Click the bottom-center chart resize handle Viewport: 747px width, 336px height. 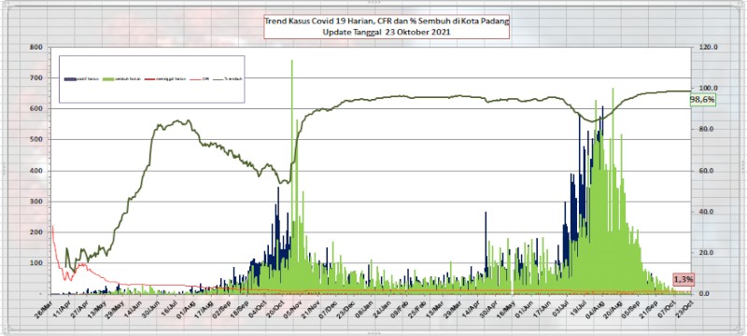point(373,333)
